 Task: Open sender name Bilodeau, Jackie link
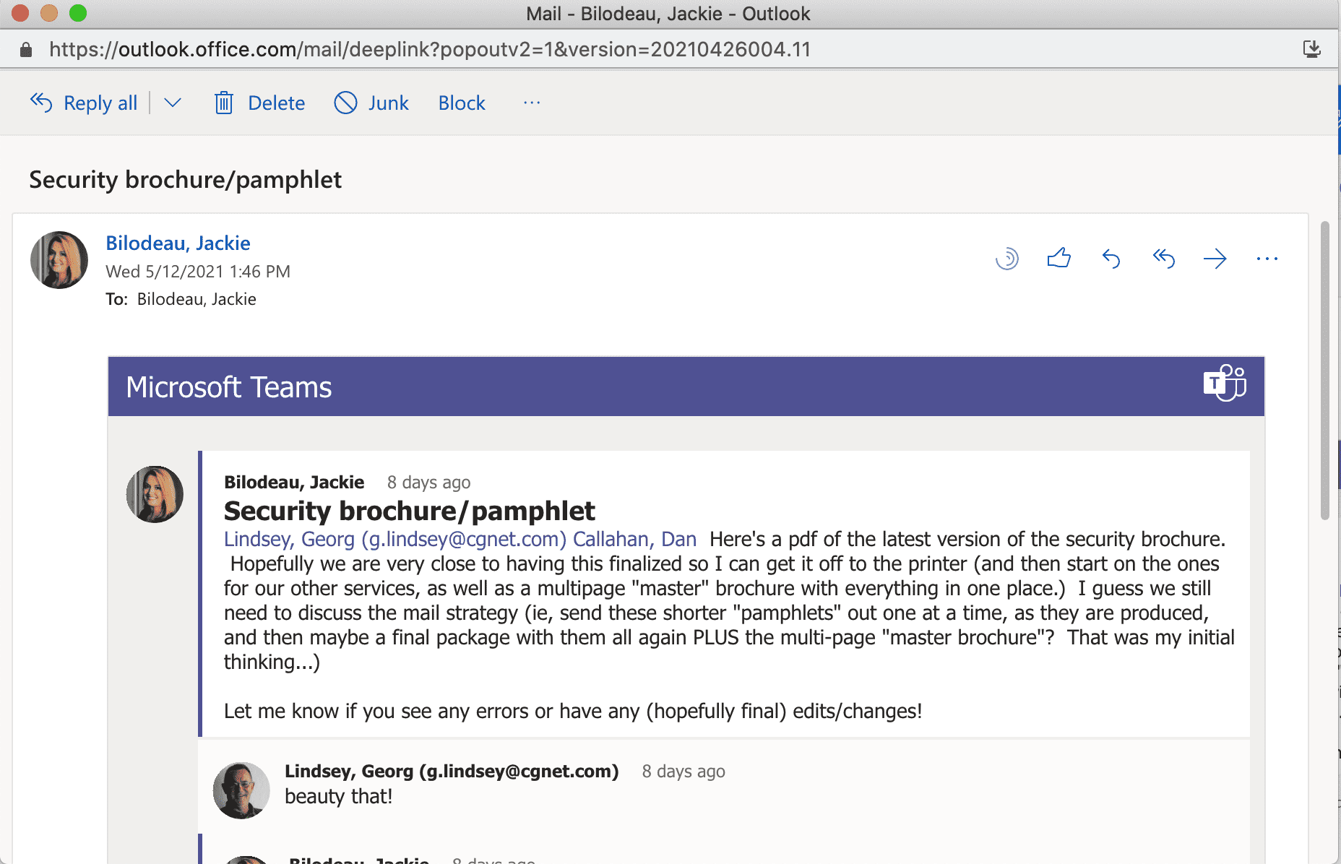pyautogui.click(x=178, y=243)
